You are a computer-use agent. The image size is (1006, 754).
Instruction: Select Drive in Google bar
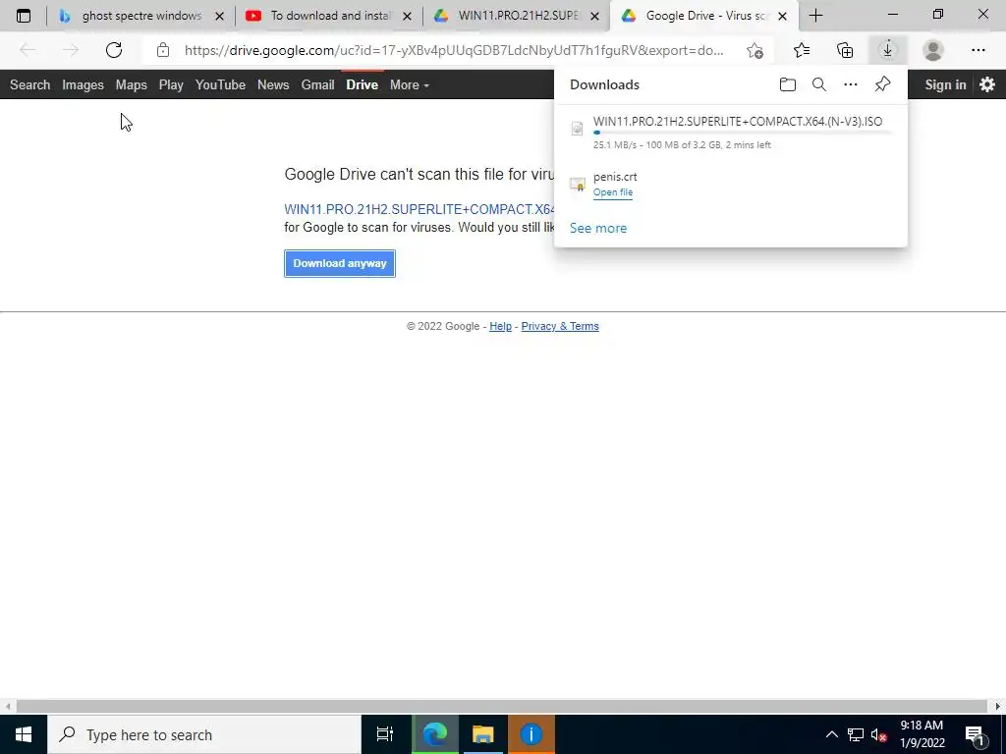pyautogui.click(x=362, y=84)
